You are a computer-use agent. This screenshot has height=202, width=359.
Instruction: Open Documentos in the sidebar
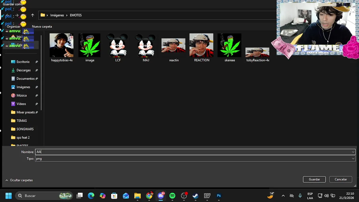tap(26, 79)
